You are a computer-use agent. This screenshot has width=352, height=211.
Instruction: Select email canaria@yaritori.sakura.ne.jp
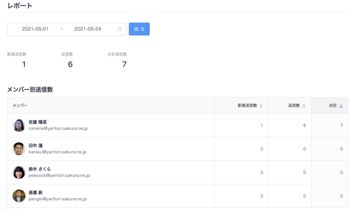58,128
